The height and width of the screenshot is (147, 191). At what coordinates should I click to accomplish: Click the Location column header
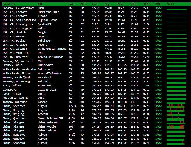coord(9,4)
